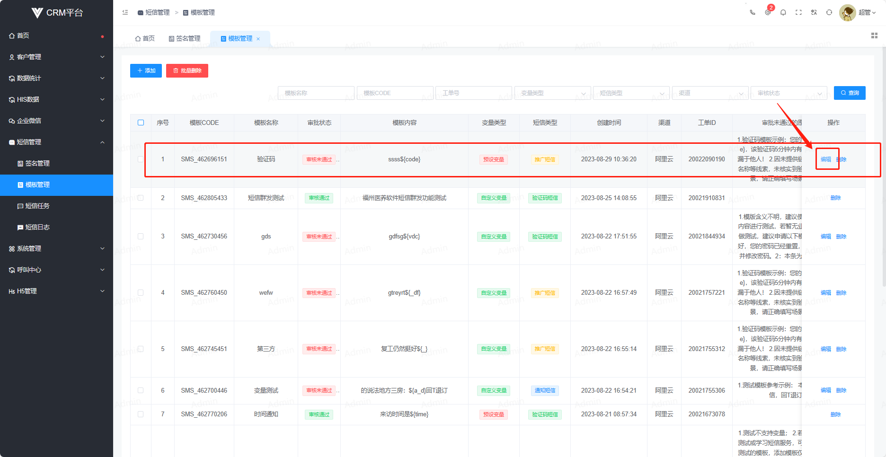Click the 审核通过 tag for 短信群发测试
The width and height of the screenshot is (886, 457).
click(x=319, y=198)
